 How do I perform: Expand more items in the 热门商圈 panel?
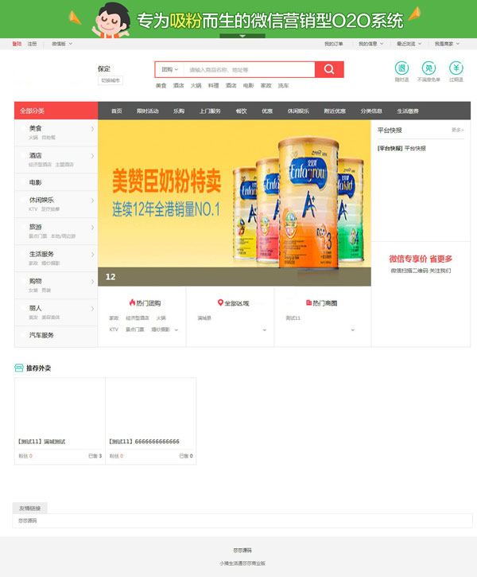point(352,330)
